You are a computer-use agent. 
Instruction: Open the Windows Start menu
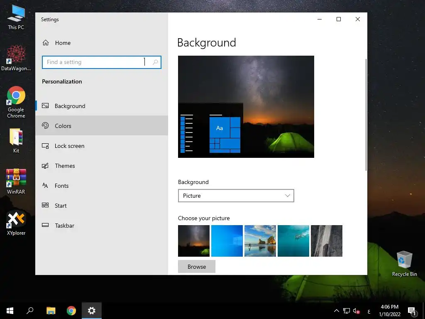10,311
